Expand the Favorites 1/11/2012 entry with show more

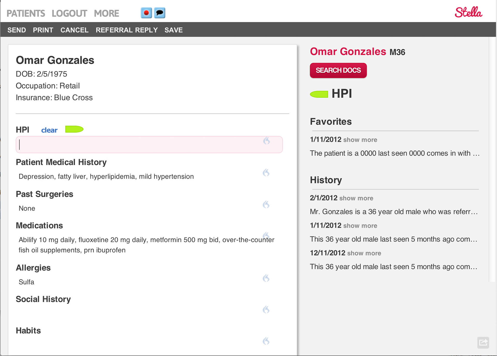360,140
